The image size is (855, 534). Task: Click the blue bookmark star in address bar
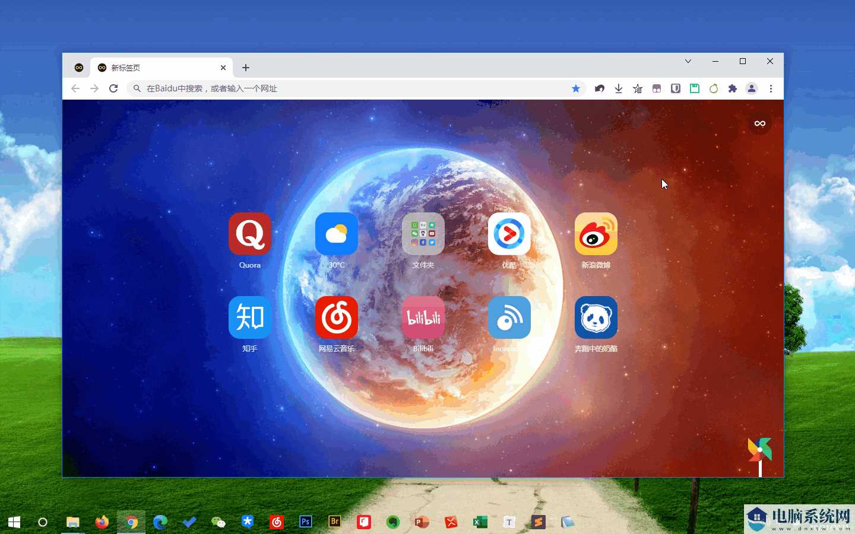(576, 88)
